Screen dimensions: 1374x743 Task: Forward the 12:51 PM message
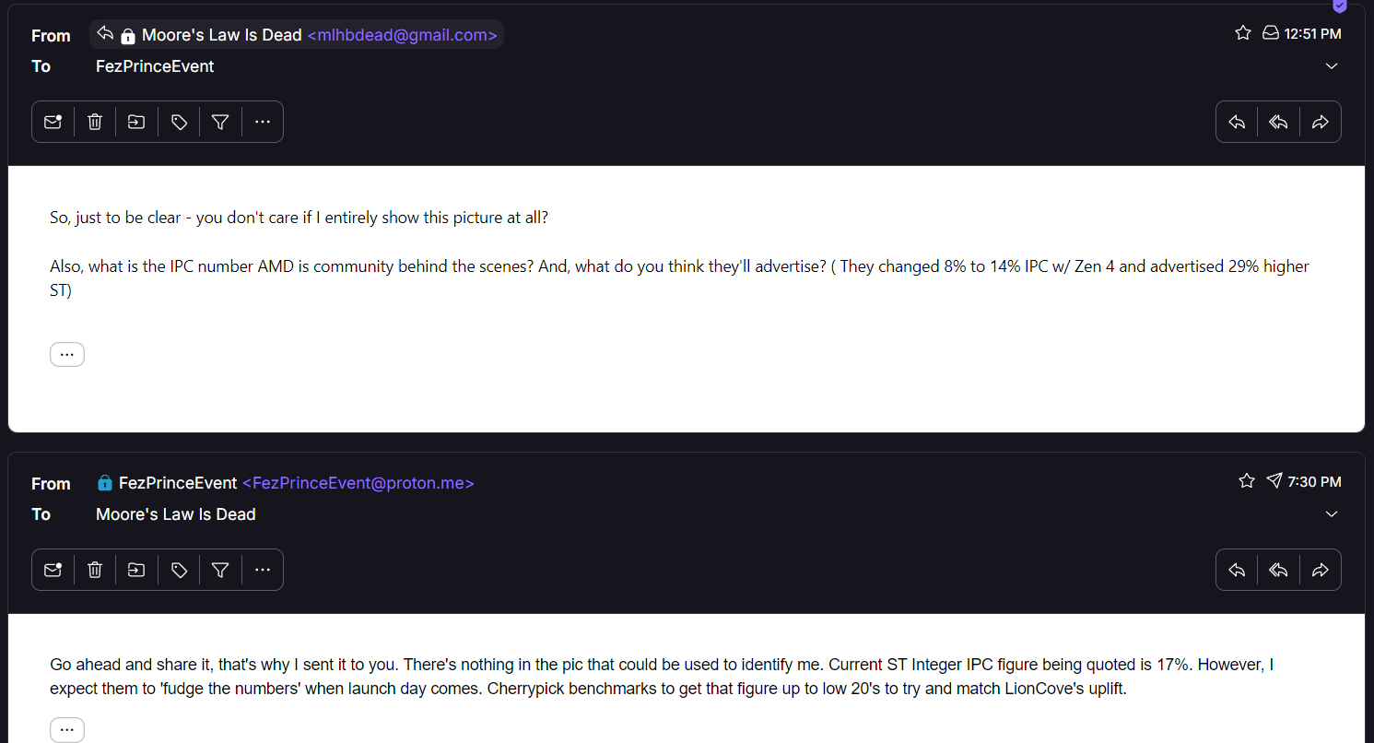pyautogui.click(x=1320, y=122)
